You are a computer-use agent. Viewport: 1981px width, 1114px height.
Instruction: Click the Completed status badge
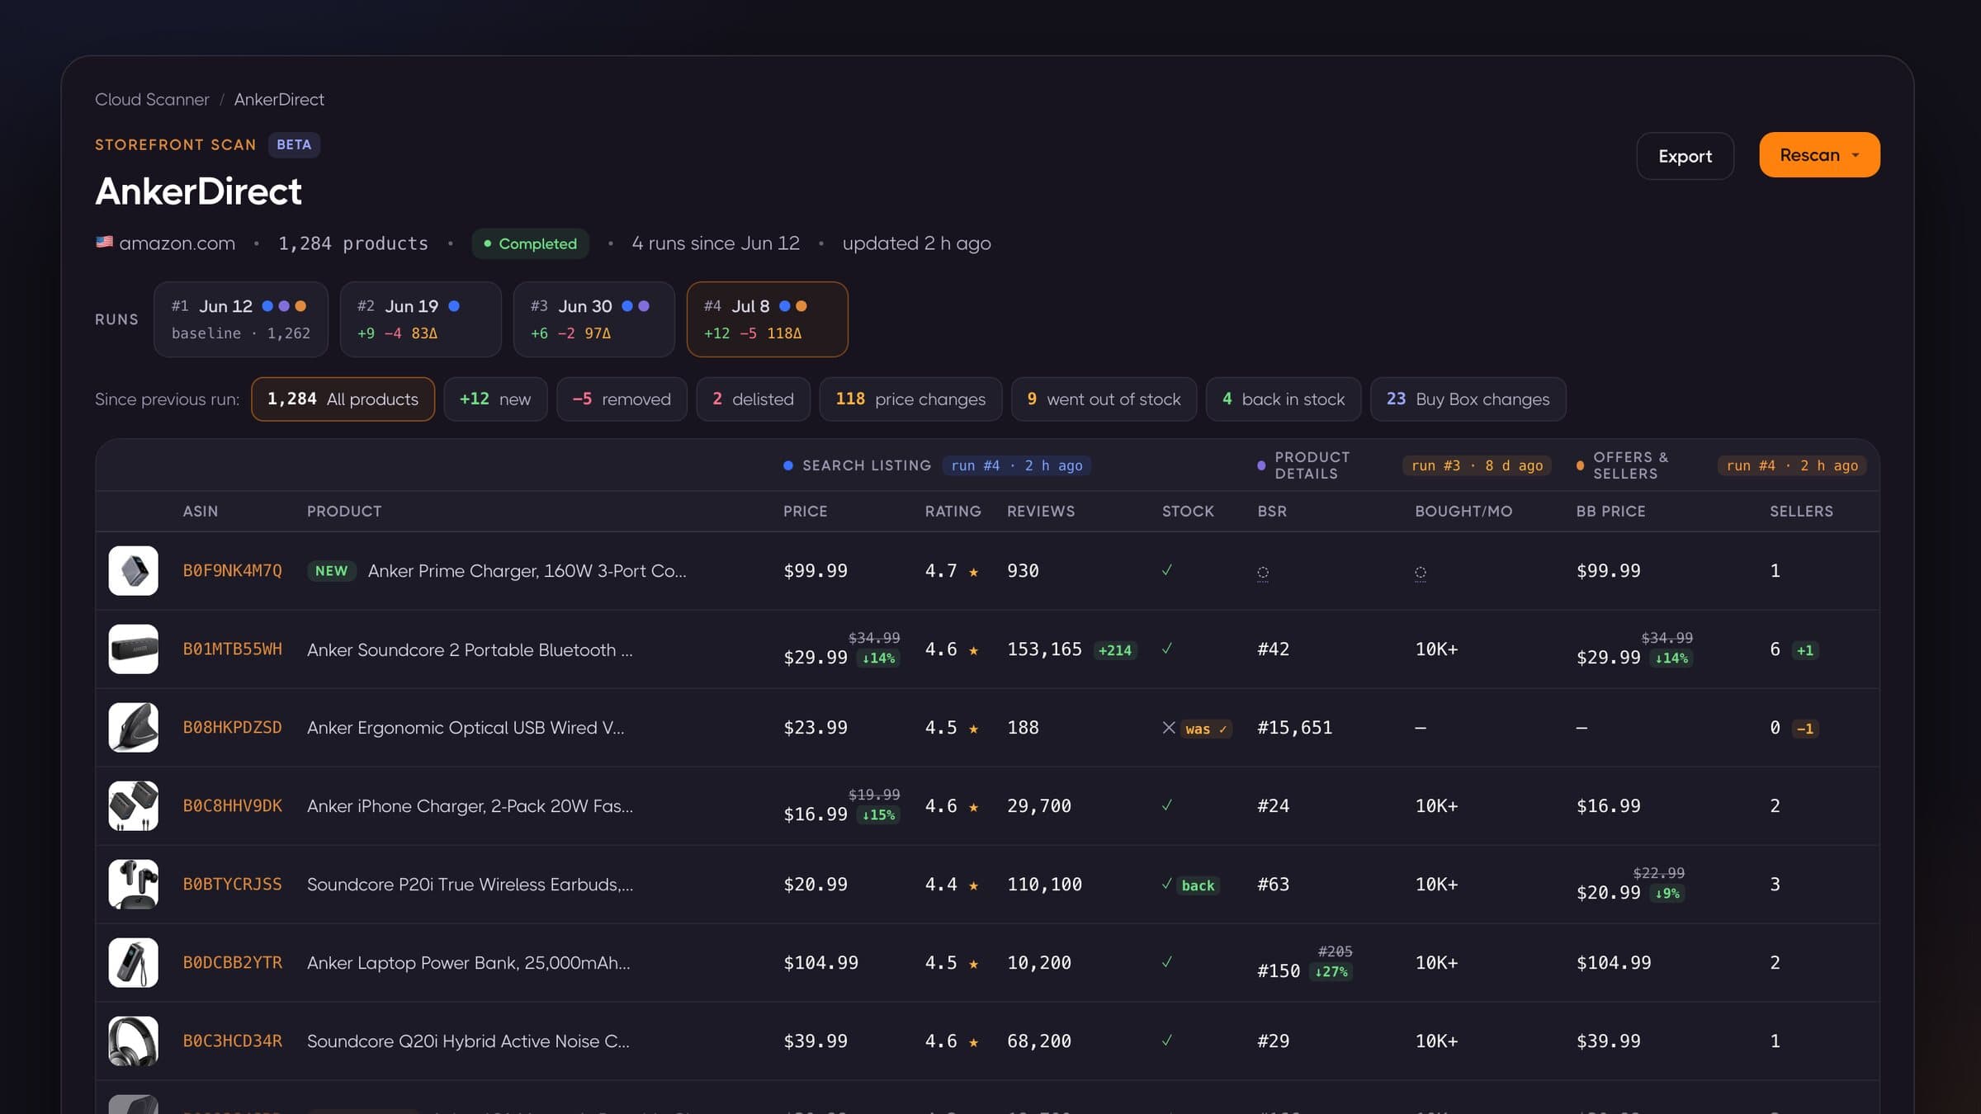(530, 243)
